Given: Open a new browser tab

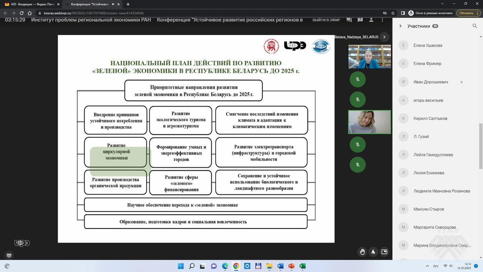Looking at the screenshot, I should click(x=128, y=4).
